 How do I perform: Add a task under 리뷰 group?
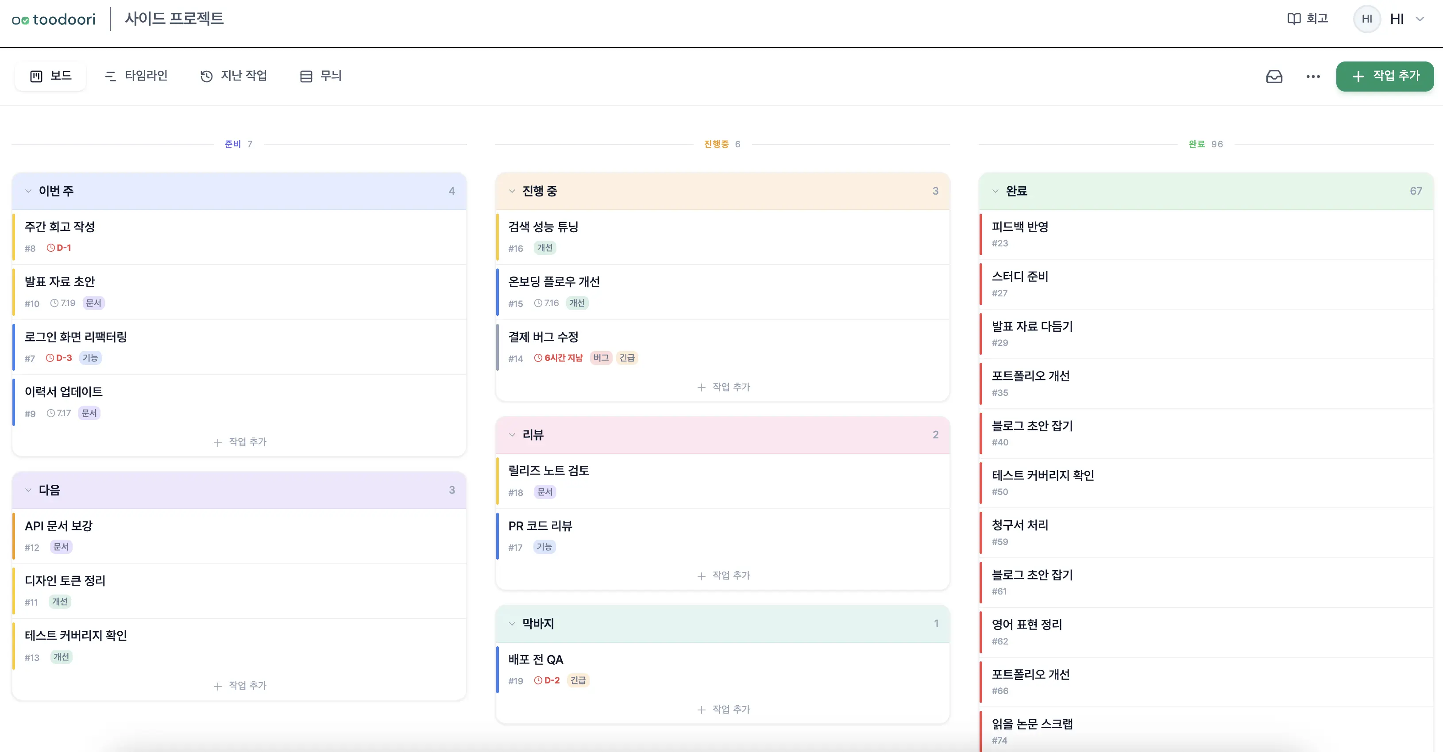pyautogui.click(x=723, y=575)
